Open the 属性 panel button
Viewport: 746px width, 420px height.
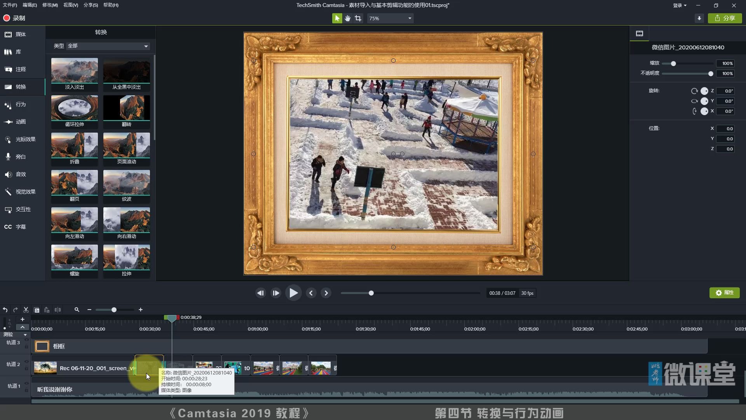pos(724,292)
